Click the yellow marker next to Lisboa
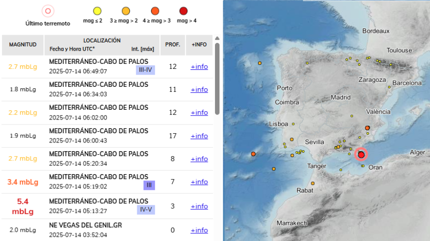Screen dimensions: 430x241 click(x=293, y=124)
